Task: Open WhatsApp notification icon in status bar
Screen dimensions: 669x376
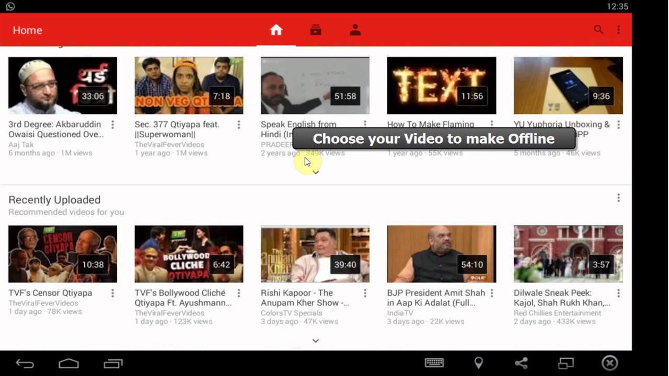Action: (x=10, y=6)
